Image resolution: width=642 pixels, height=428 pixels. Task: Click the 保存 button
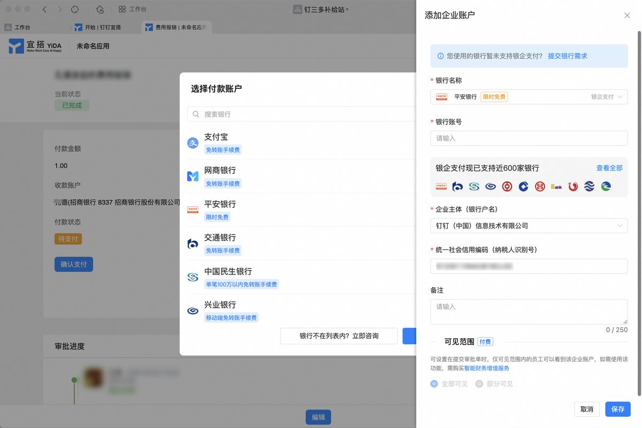tap(617, 409)
